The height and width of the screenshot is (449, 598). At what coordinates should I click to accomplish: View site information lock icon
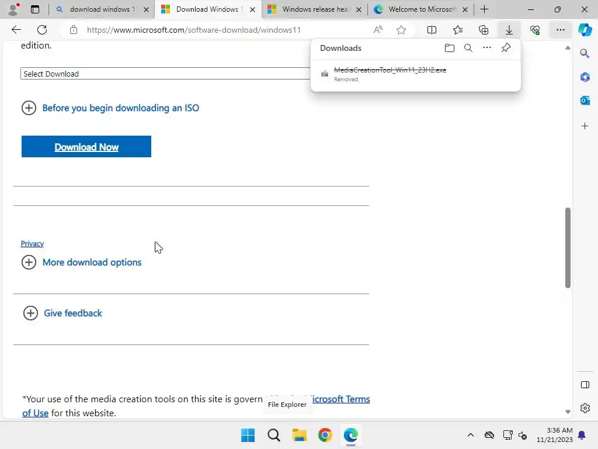74,30
